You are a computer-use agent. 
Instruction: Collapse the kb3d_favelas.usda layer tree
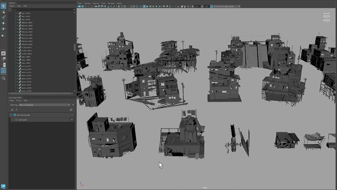point(11,115)
